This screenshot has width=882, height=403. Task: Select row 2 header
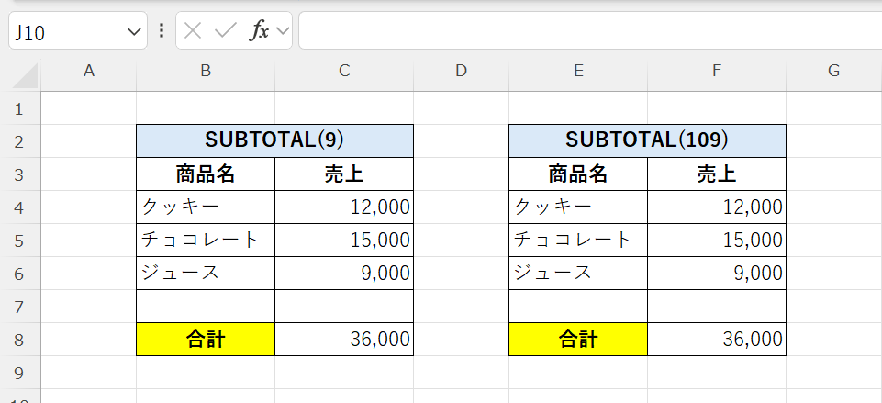19,141
